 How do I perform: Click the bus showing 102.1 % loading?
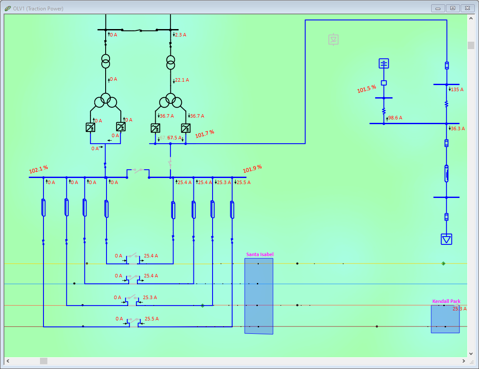tap(65, 177)
